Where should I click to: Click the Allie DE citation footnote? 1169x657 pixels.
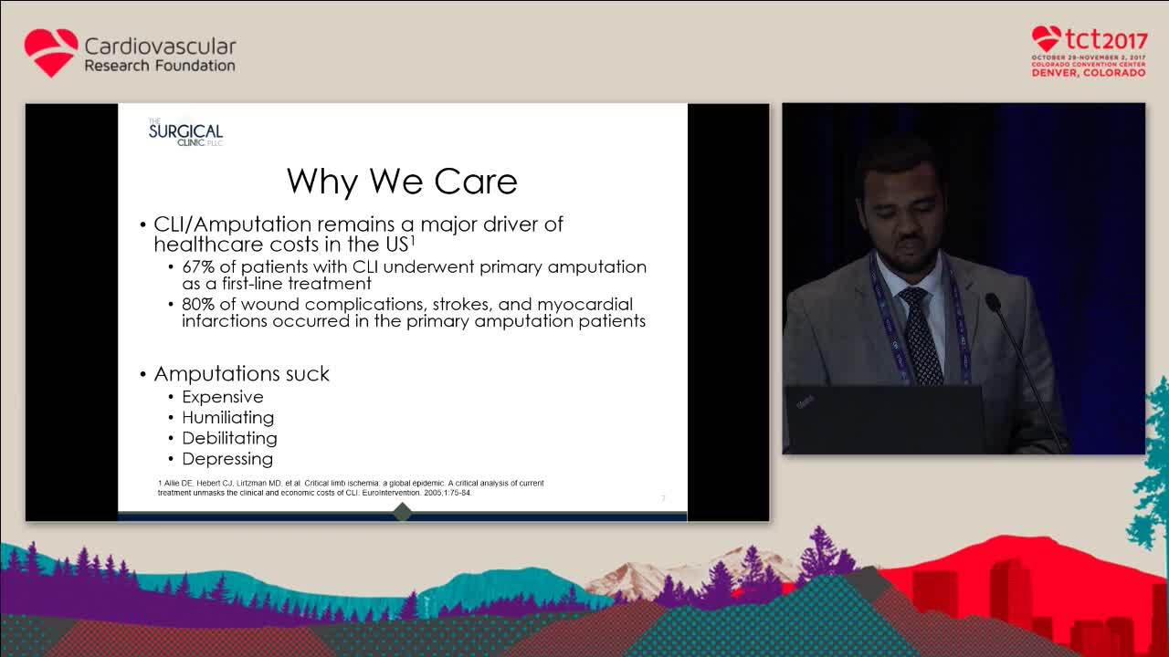point(351,487)
